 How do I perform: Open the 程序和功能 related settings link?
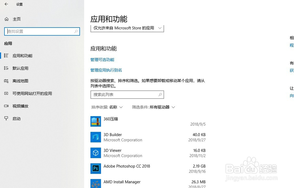tap(291, 45)
